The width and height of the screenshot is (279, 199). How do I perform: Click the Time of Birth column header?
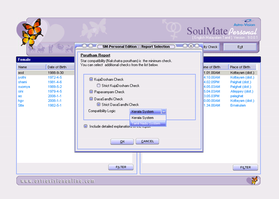216,67
